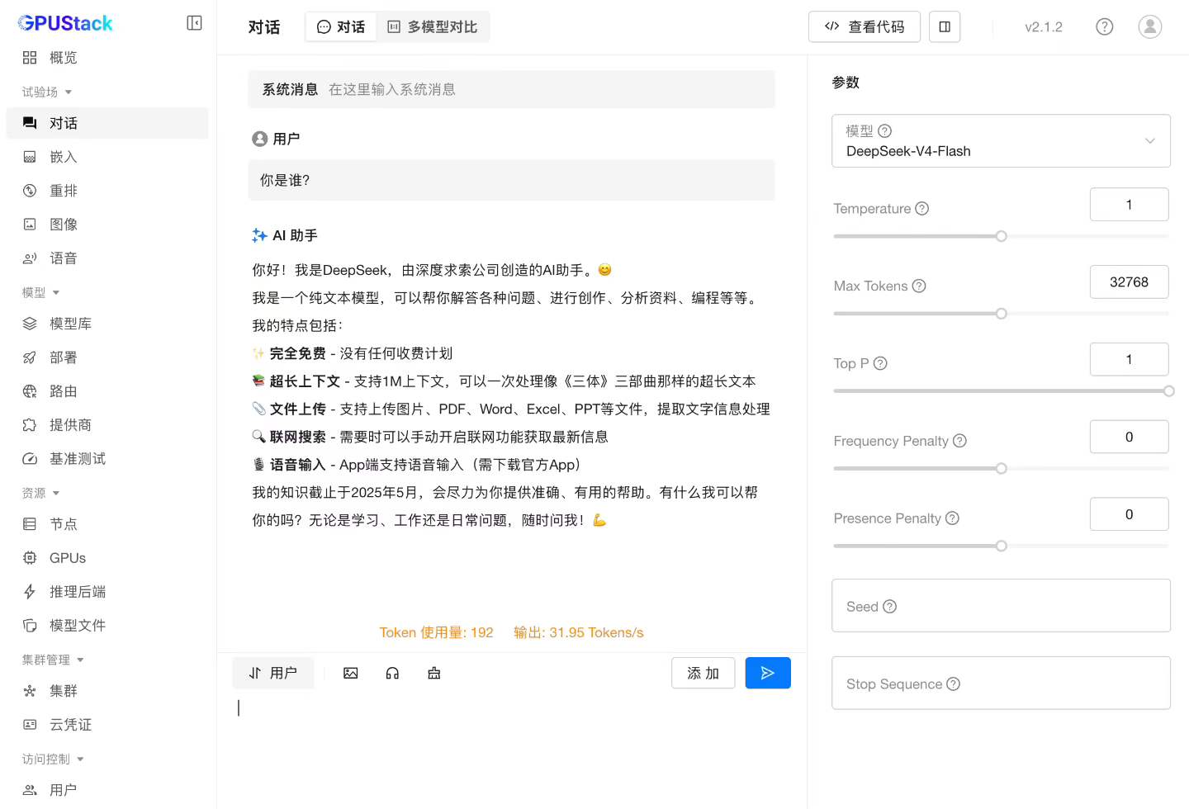
Task: Click the Frequency Penalty slider handle
Action: click(x=1001, y=469)
